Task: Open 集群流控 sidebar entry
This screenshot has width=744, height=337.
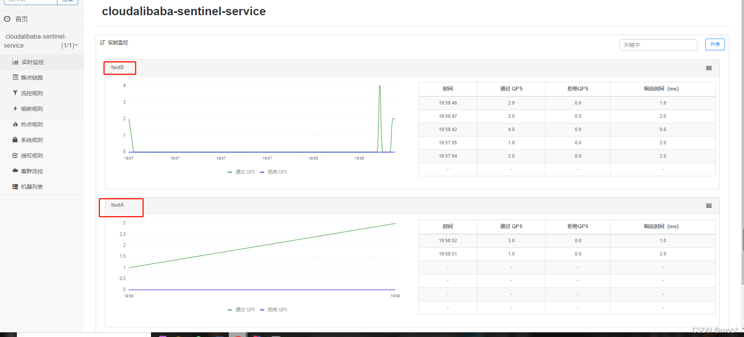Action: (32, 171)
